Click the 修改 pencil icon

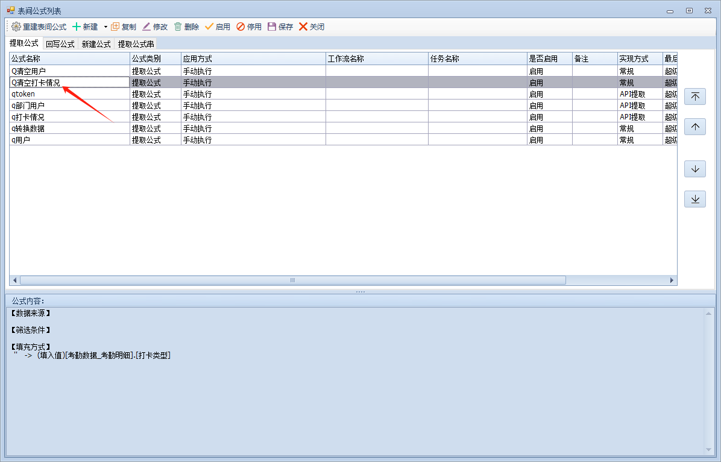[146, 27]
